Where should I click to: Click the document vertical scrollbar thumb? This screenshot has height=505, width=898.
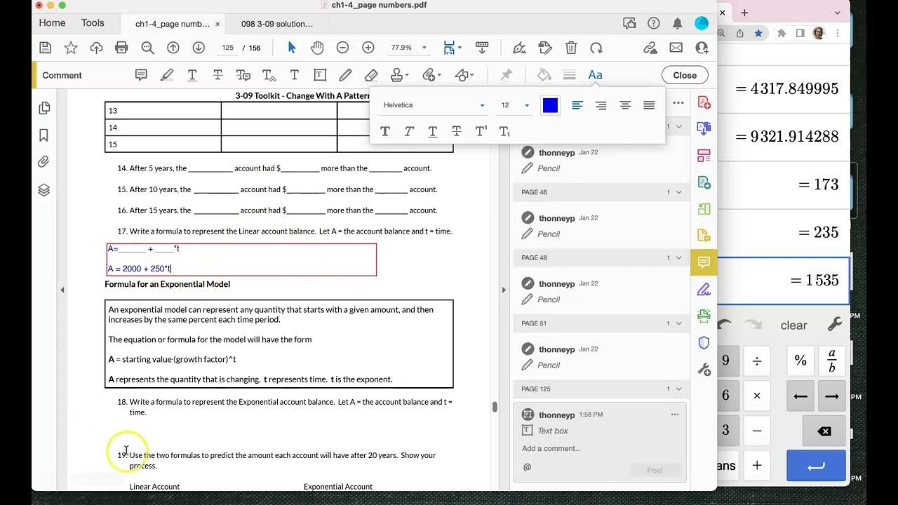pos(495,407)
